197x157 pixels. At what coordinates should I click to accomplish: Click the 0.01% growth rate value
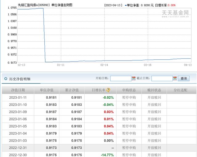click(109, 119)
